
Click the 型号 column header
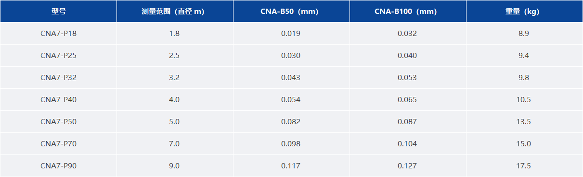click(58, 12)
